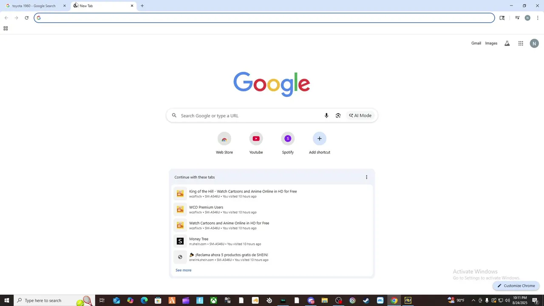Open a new tab with the plus button
The image size is (544, 306).
(x=142, y=6)
